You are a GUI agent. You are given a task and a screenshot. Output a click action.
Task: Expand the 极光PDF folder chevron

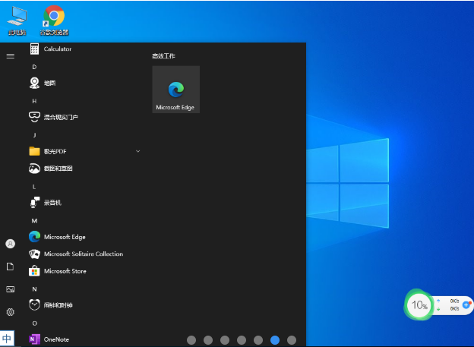tap(137, 151)
